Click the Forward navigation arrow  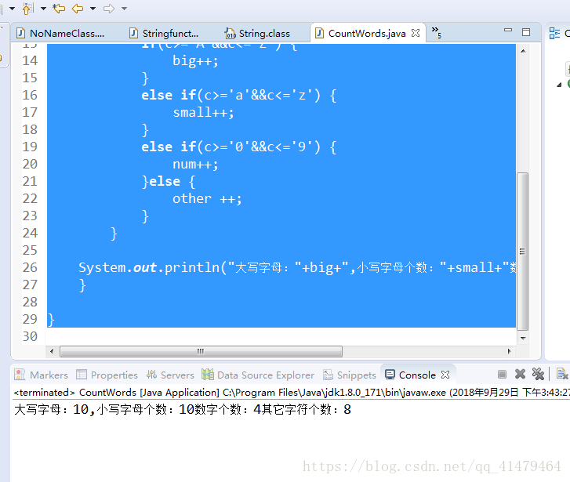click(x=109, y=9)
